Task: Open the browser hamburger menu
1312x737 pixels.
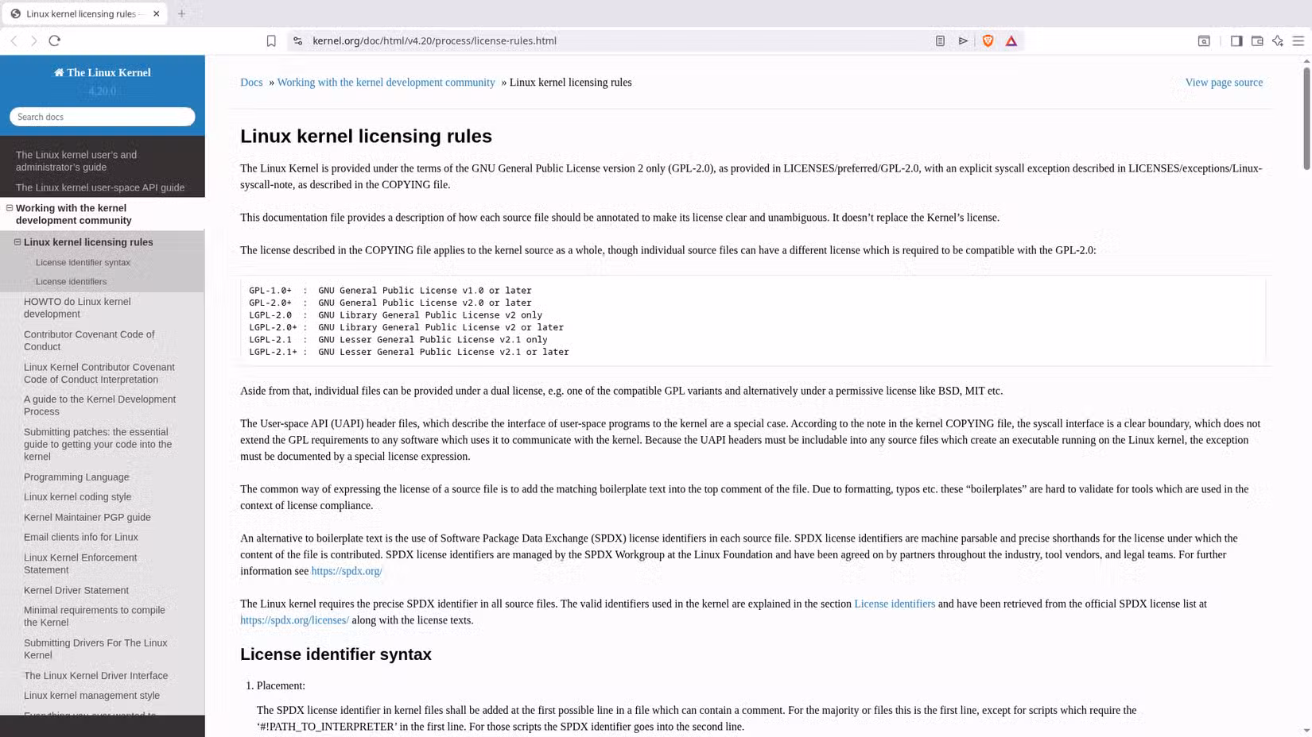Action: pyautogui.click(x=1298, y=41)
